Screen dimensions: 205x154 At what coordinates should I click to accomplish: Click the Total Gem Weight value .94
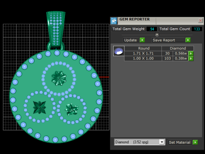coord(152,29)
